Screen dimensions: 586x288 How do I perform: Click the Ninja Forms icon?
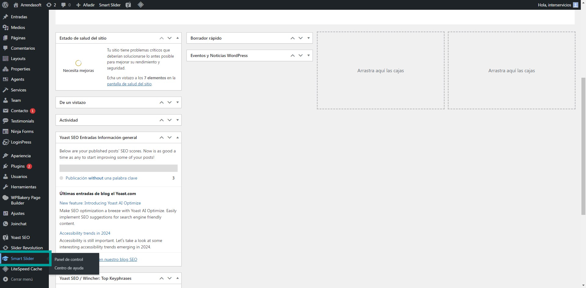coord(5,131)
